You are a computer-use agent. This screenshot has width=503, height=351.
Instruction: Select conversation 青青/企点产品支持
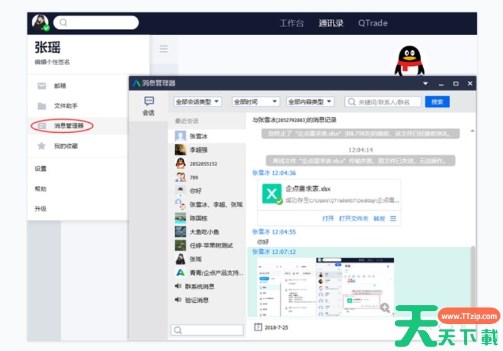pos(207,273)
